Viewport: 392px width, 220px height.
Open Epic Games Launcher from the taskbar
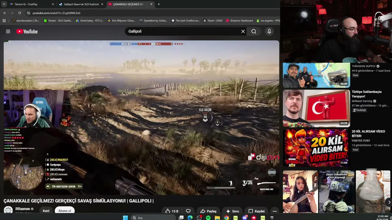tap(272, 218)
